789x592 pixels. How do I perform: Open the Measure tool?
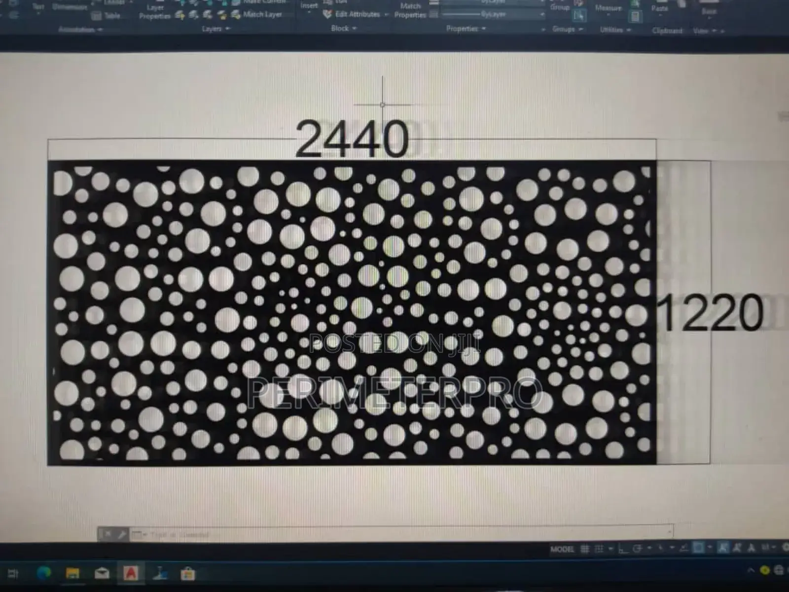click(x=609, y=9)
